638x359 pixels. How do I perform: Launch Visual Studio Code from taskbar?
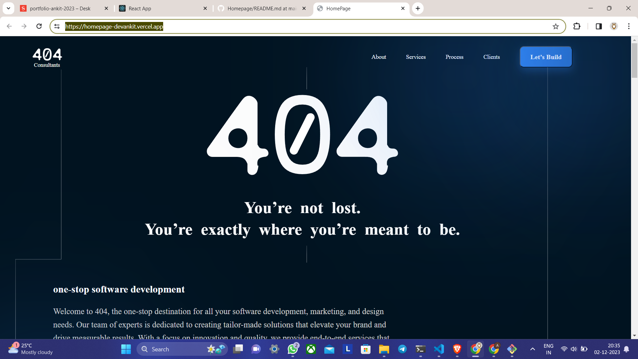pos(439,349)
